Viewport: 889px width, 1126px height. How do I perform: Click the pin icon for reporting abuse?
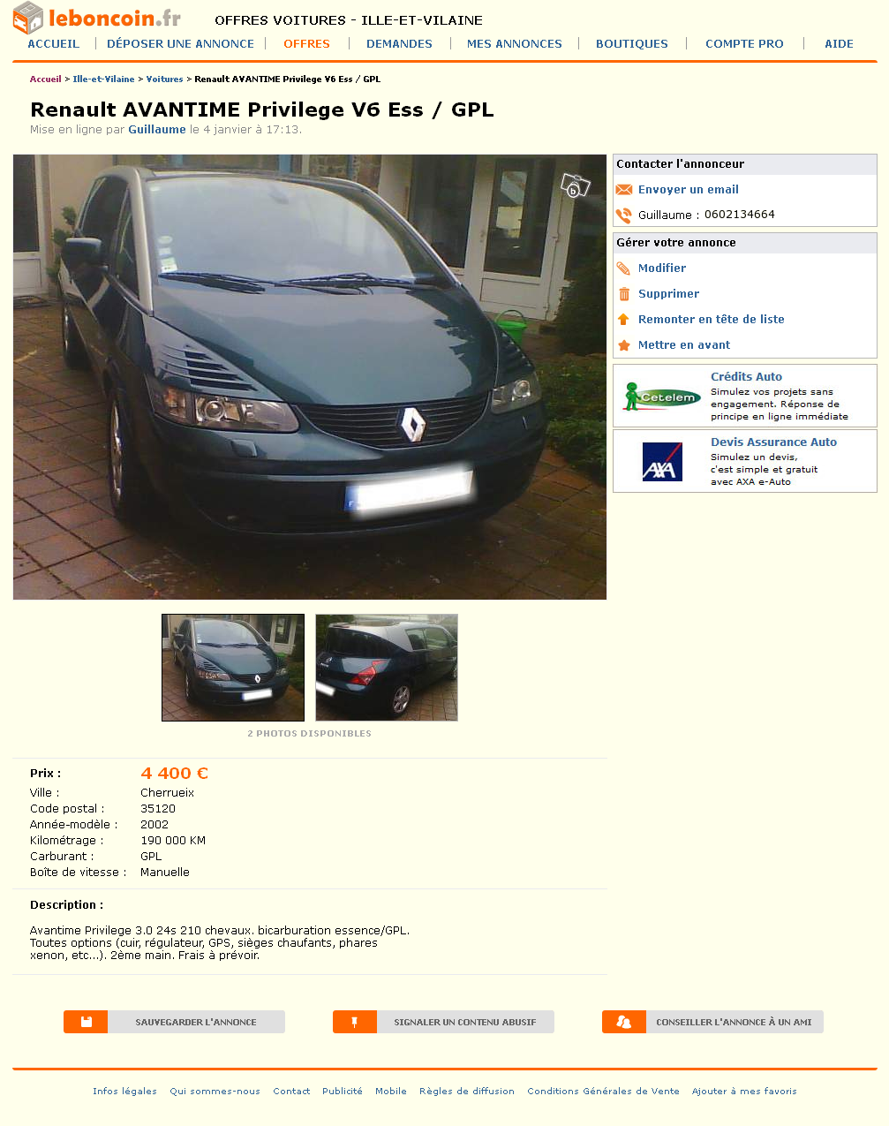point(355,1022)
